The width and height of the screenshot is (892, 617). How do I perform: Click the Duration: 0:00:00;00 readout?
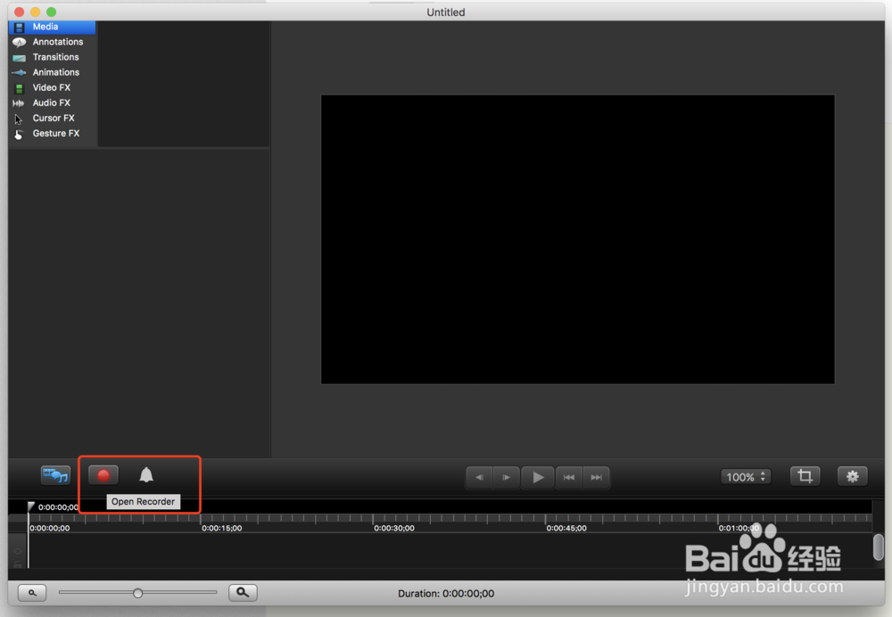tap(446, 594)
